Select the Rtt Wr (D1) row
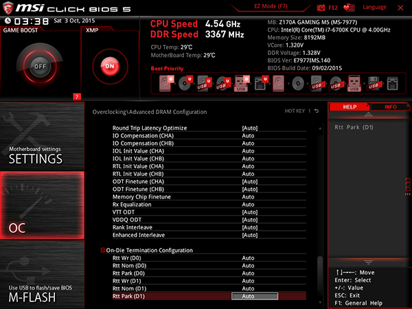412x309 pixels. (209, 281)
